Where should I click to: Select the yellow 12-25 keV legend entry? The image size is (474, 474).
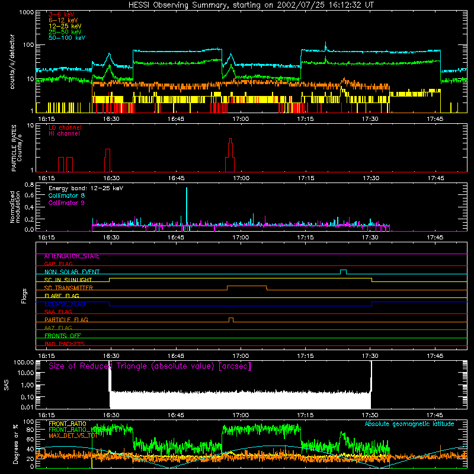[x=65, y=26]
